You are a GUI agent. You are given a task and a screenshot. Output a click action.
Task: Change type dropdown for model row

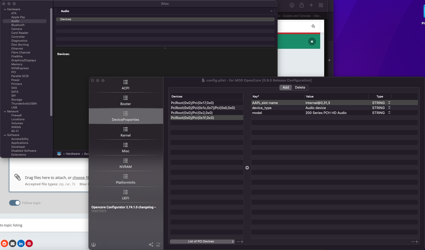tap(389, 113)
